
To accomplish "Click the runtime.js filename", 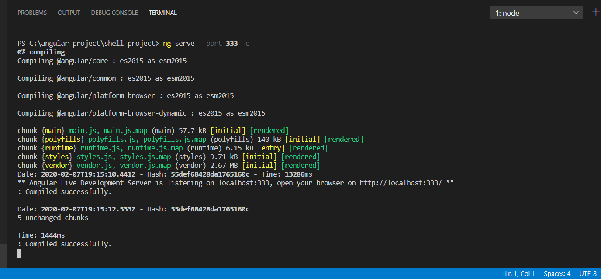I will 101,148.
